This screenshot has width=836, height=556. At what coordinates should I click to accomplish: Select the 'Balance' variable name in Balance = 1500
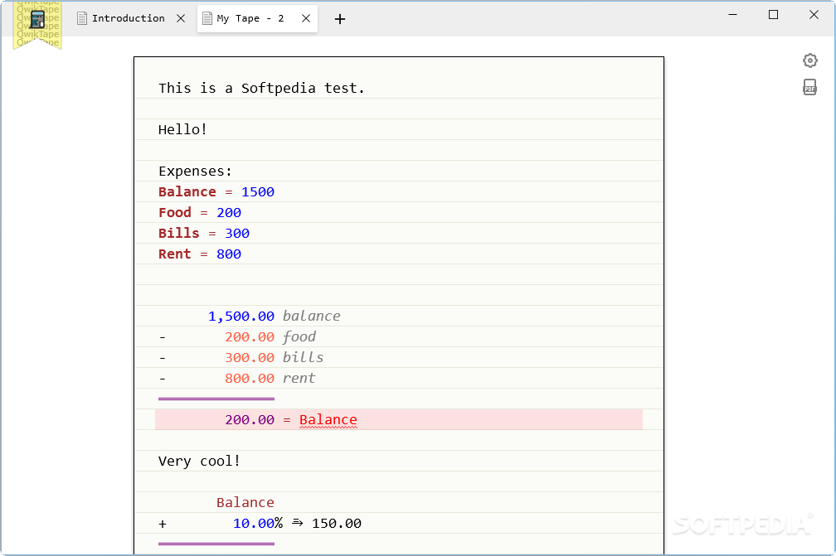click(x=187, y=191)
